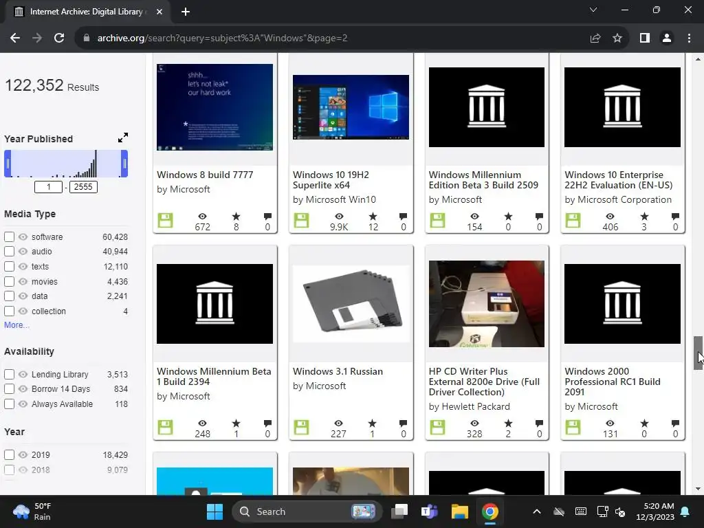Check the Borrow 14 Days checkbox
The image size is (704, 528).
(x=9, y=389)
